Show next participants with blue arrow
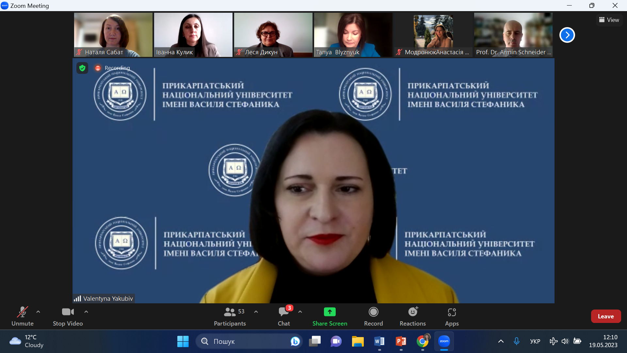This screenshot has height=353, width=627. pyautogui.click(x=567, y=35)
